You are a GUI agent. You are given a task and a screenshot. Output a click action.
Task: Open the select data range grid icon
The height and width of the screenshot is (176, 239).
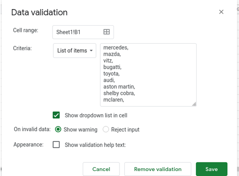click(107, 32)
